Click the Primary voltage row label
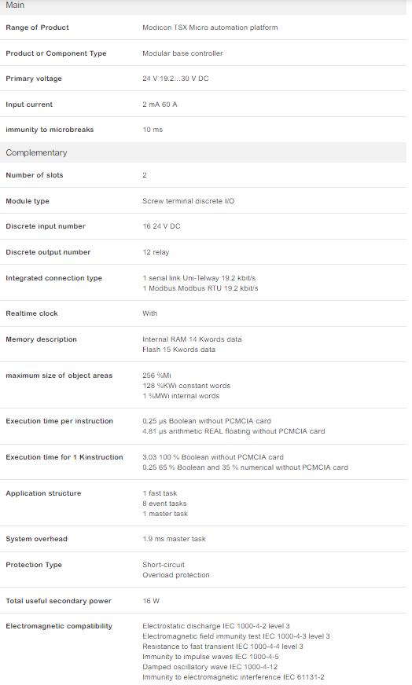412x685 pixels. click(x=34, y=79)
